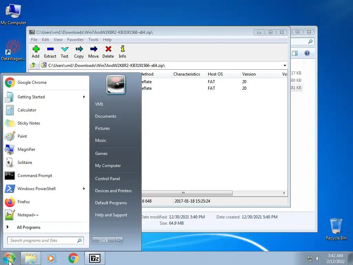Open File Explorer from taskbar
The height and width of the screenshot is (265, 353).
(x=31, y=258)
